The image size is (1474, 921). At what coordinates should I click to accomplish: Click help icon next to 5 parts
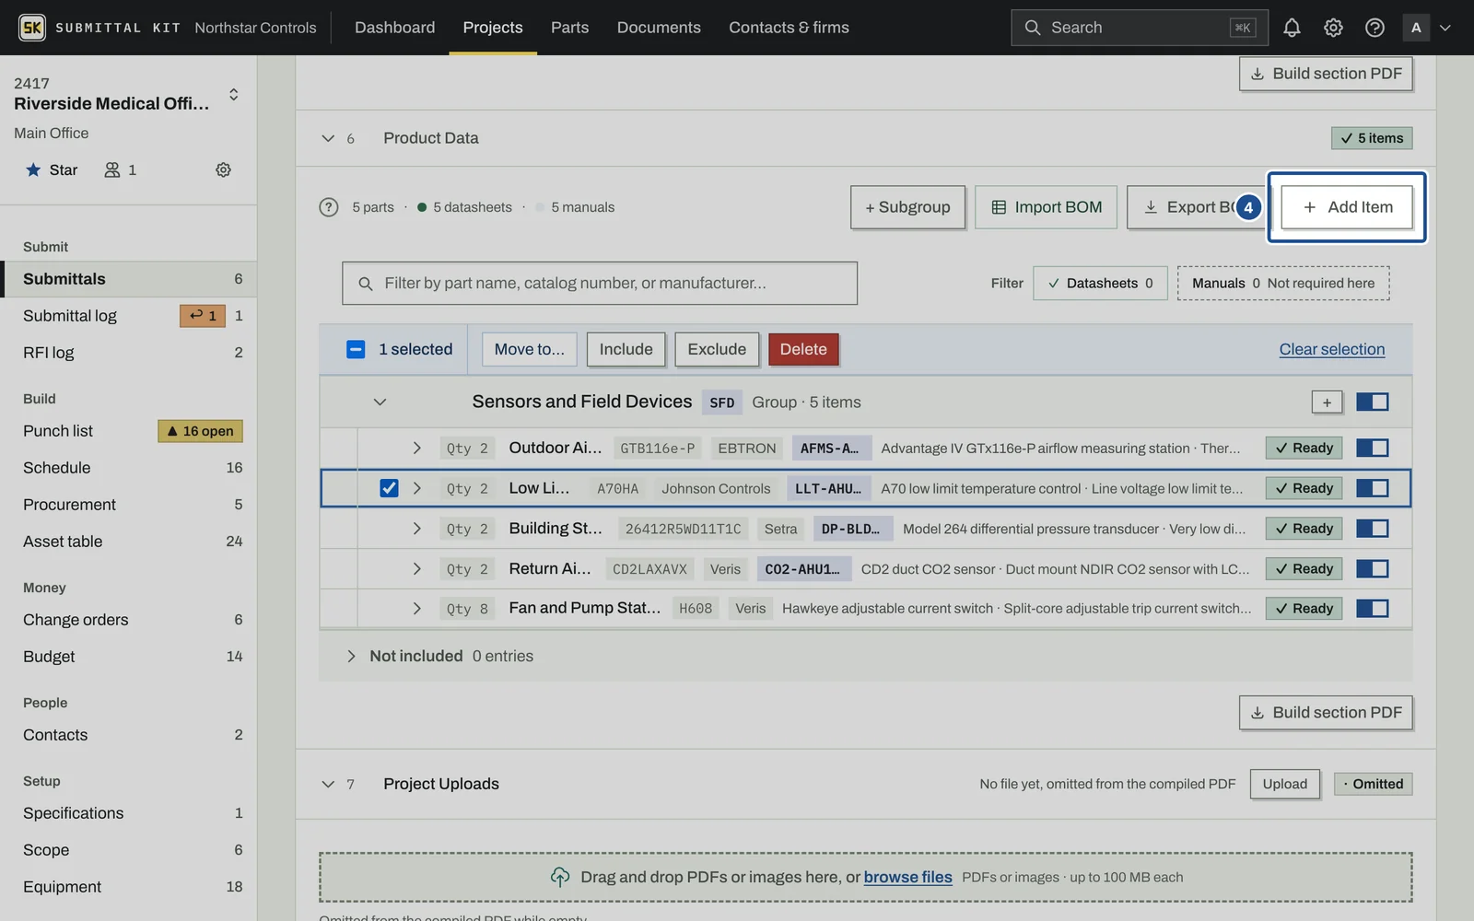click(329, 207)
